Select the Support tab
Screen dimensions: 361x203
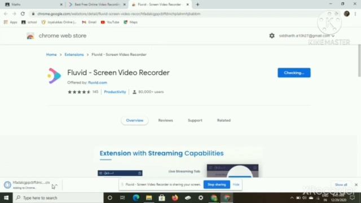[x=195, y=120]
